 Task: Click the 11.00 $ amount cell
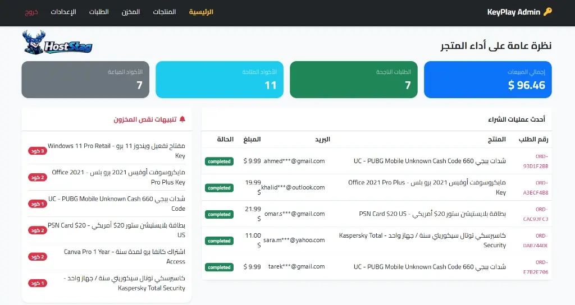coord(253,240)
